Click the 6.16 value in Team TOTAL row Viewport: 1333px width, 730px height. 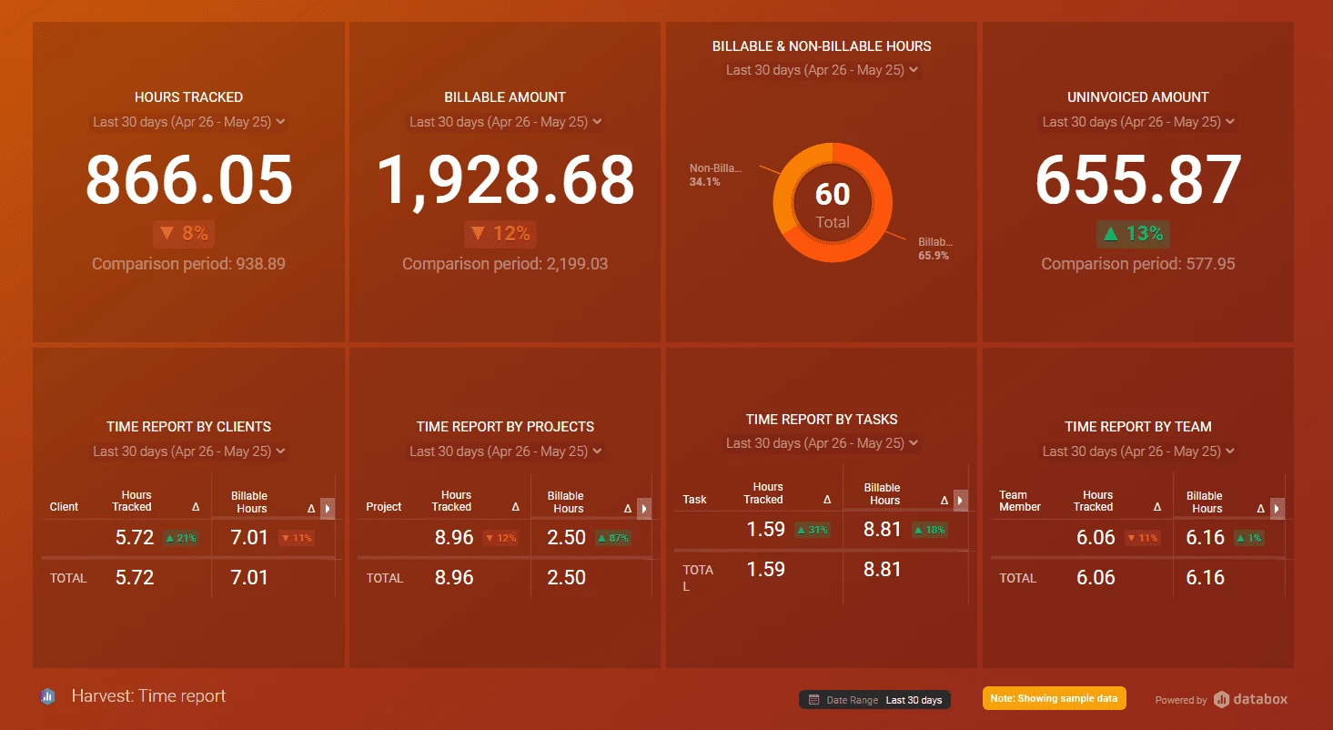pyautogui.click(x=1206, y=578)
